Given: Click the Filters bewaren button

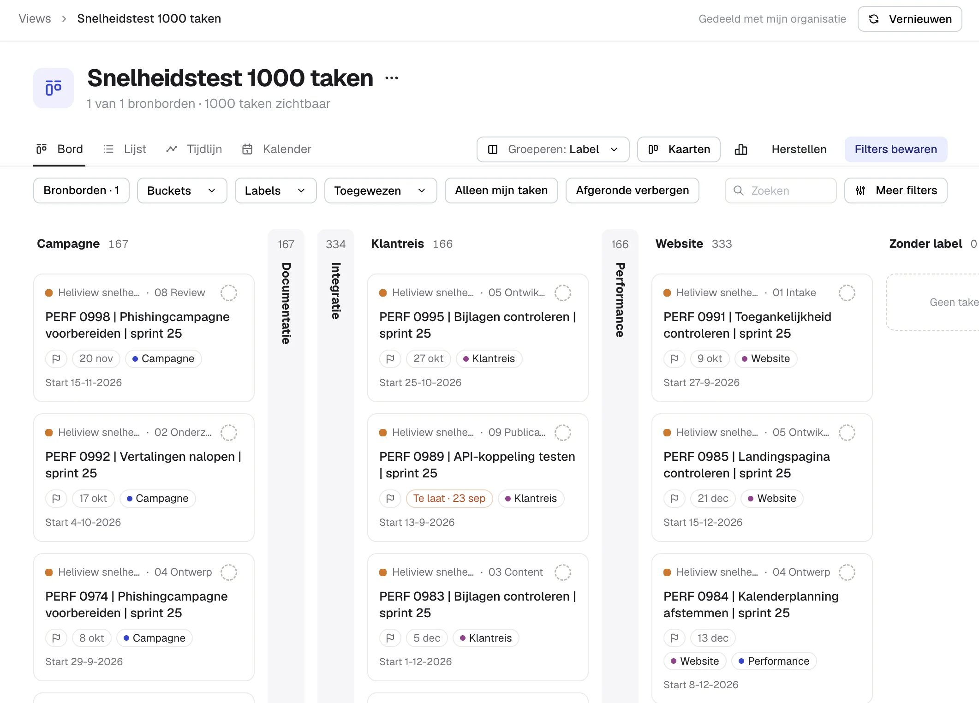Looking at the screenshot, I should click(x=896, y=149).
